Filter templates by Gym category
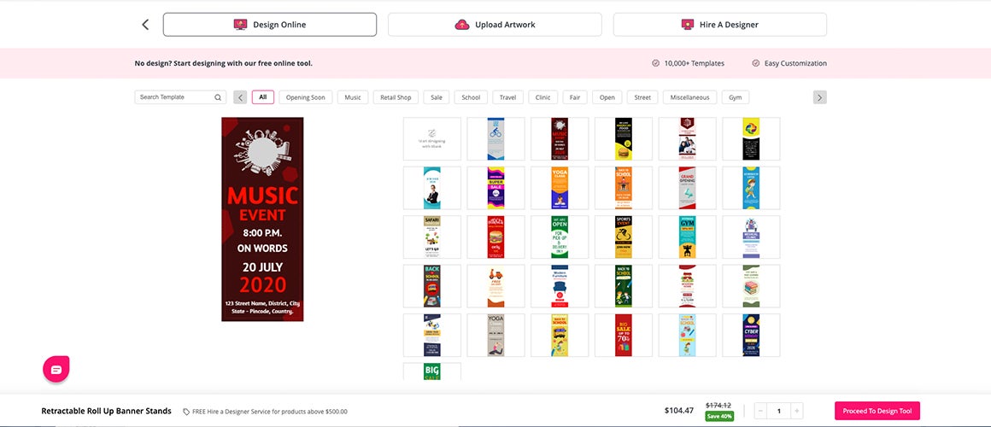The width and height of the screenshot is (991, 427). pyautogui.click(x=735, y=97)
